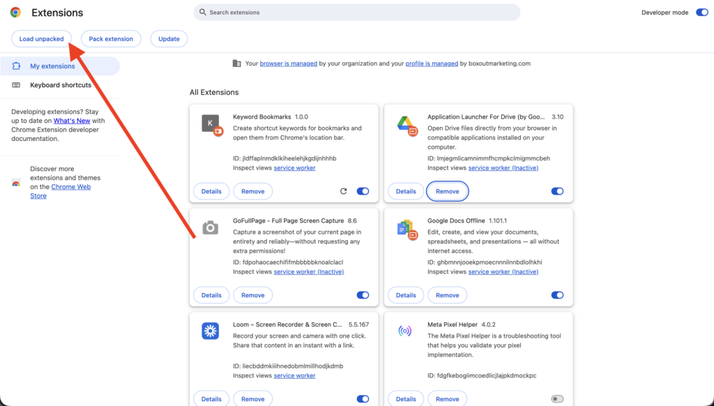Click the Search extensions field
Screen dimensions: 714x406
pos(357,13)
